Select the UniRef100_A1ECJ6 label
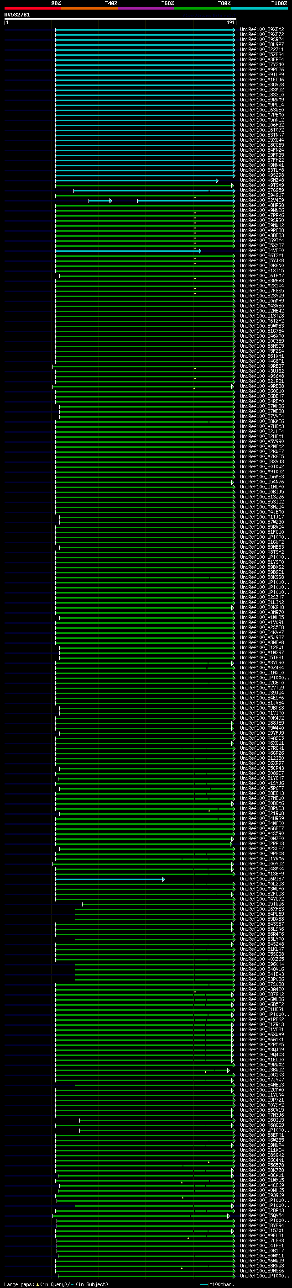This screenshot has width=292, height=1288. tap(261, 80)
